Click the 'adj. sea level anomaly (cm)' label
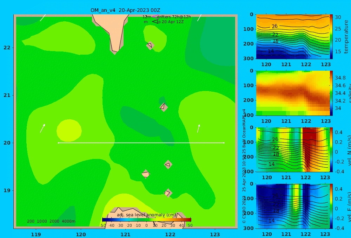 coord(146,215)
